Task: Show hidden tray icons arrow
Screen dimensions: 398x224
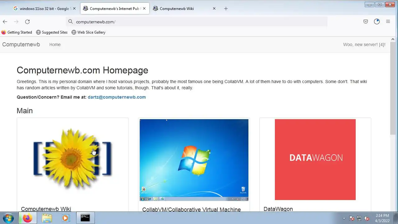Action: click(344, 218)
